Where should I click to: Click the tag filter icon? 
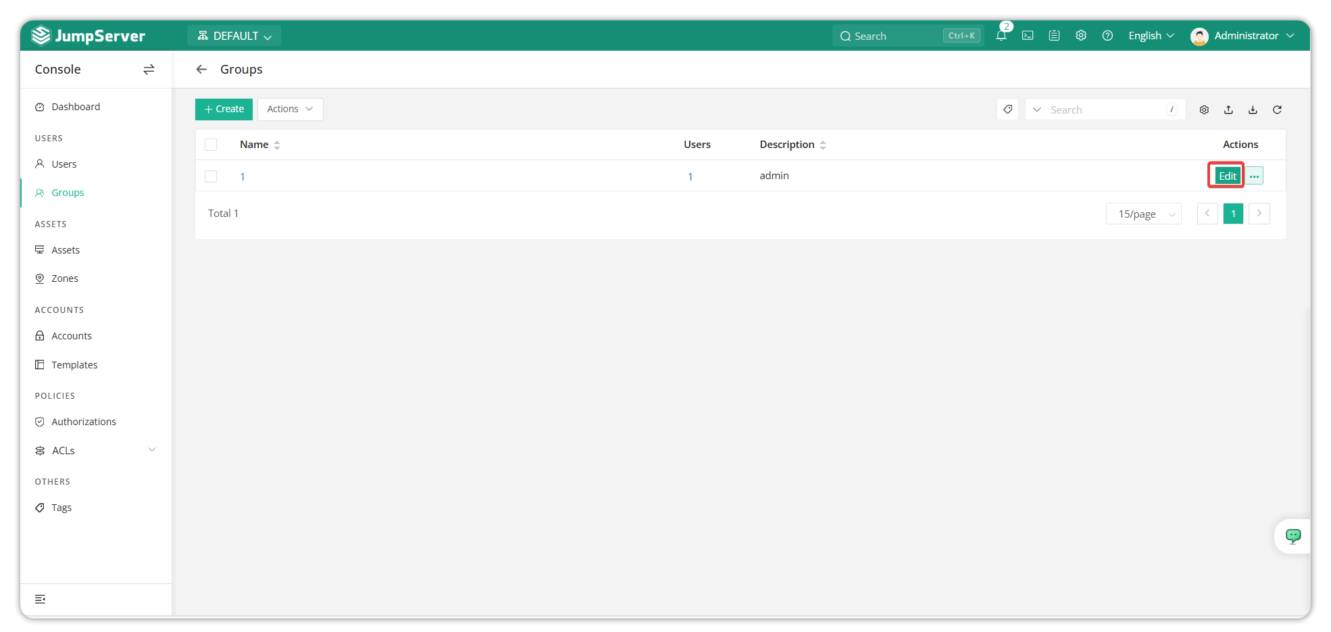click(x=1007, y=110)
